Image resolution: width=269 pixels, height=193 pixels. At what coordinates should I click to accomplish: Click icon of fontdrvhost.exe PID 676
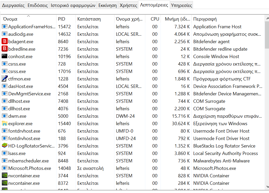[x=4, y=131]
